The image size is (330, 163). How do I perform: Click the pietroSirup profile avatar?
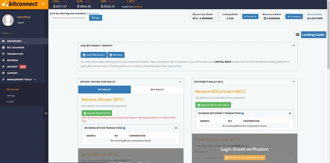[x=8, y=20]
